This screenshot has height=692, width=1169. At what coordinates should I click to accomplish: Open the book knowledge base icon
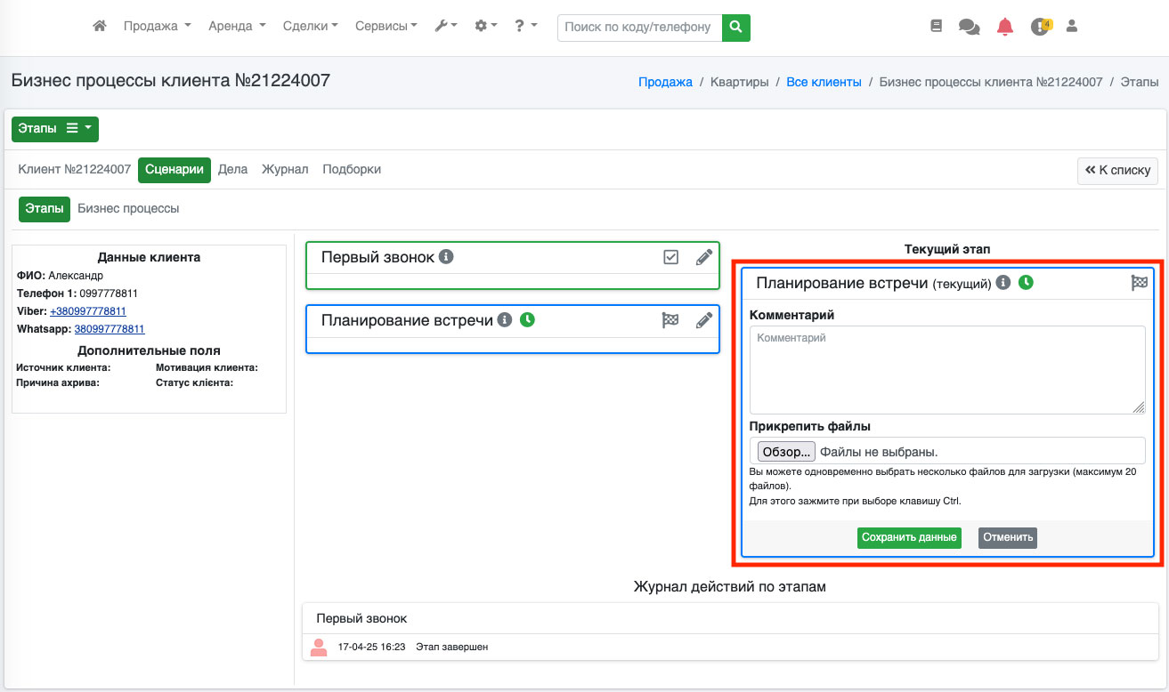point(936,27)
